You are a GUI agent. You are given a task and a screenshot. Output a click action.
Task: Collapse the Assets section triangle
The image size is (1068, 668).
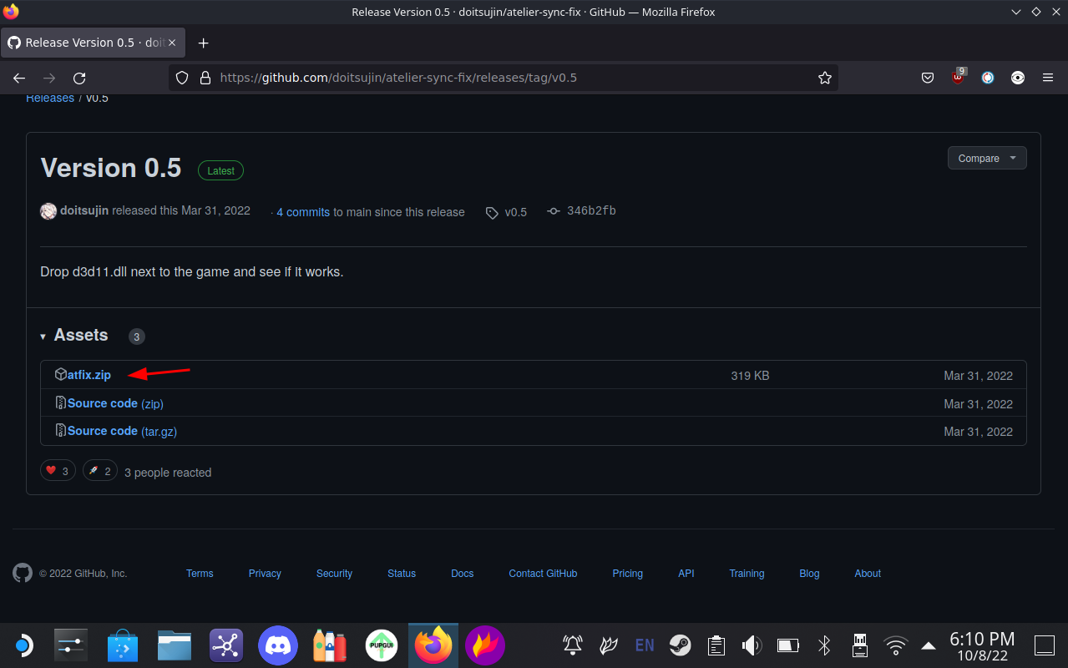click(43, 337)
